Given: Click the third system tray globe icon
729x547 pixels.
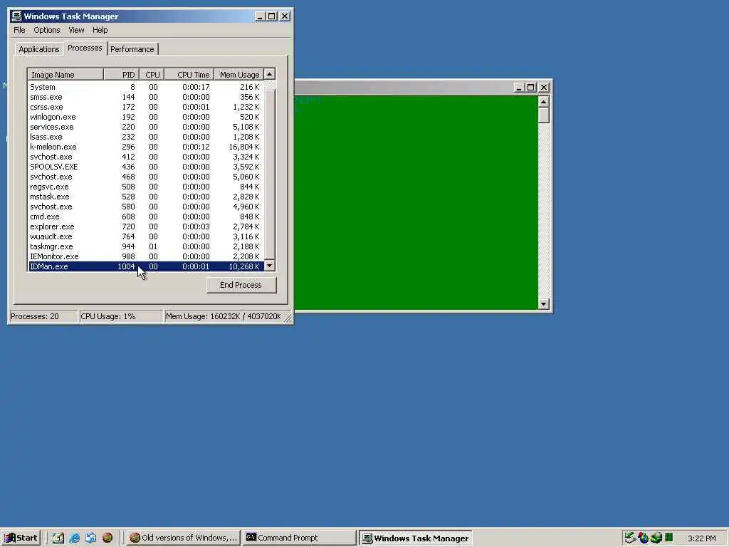Looking at the screenshot, I should (656, 538).
